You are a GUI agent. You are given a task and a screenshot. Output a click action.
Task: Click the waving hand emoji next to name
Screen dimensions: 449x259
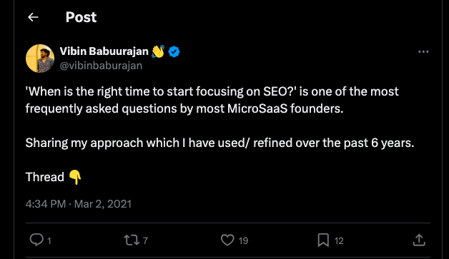click(x=158, y=51)
